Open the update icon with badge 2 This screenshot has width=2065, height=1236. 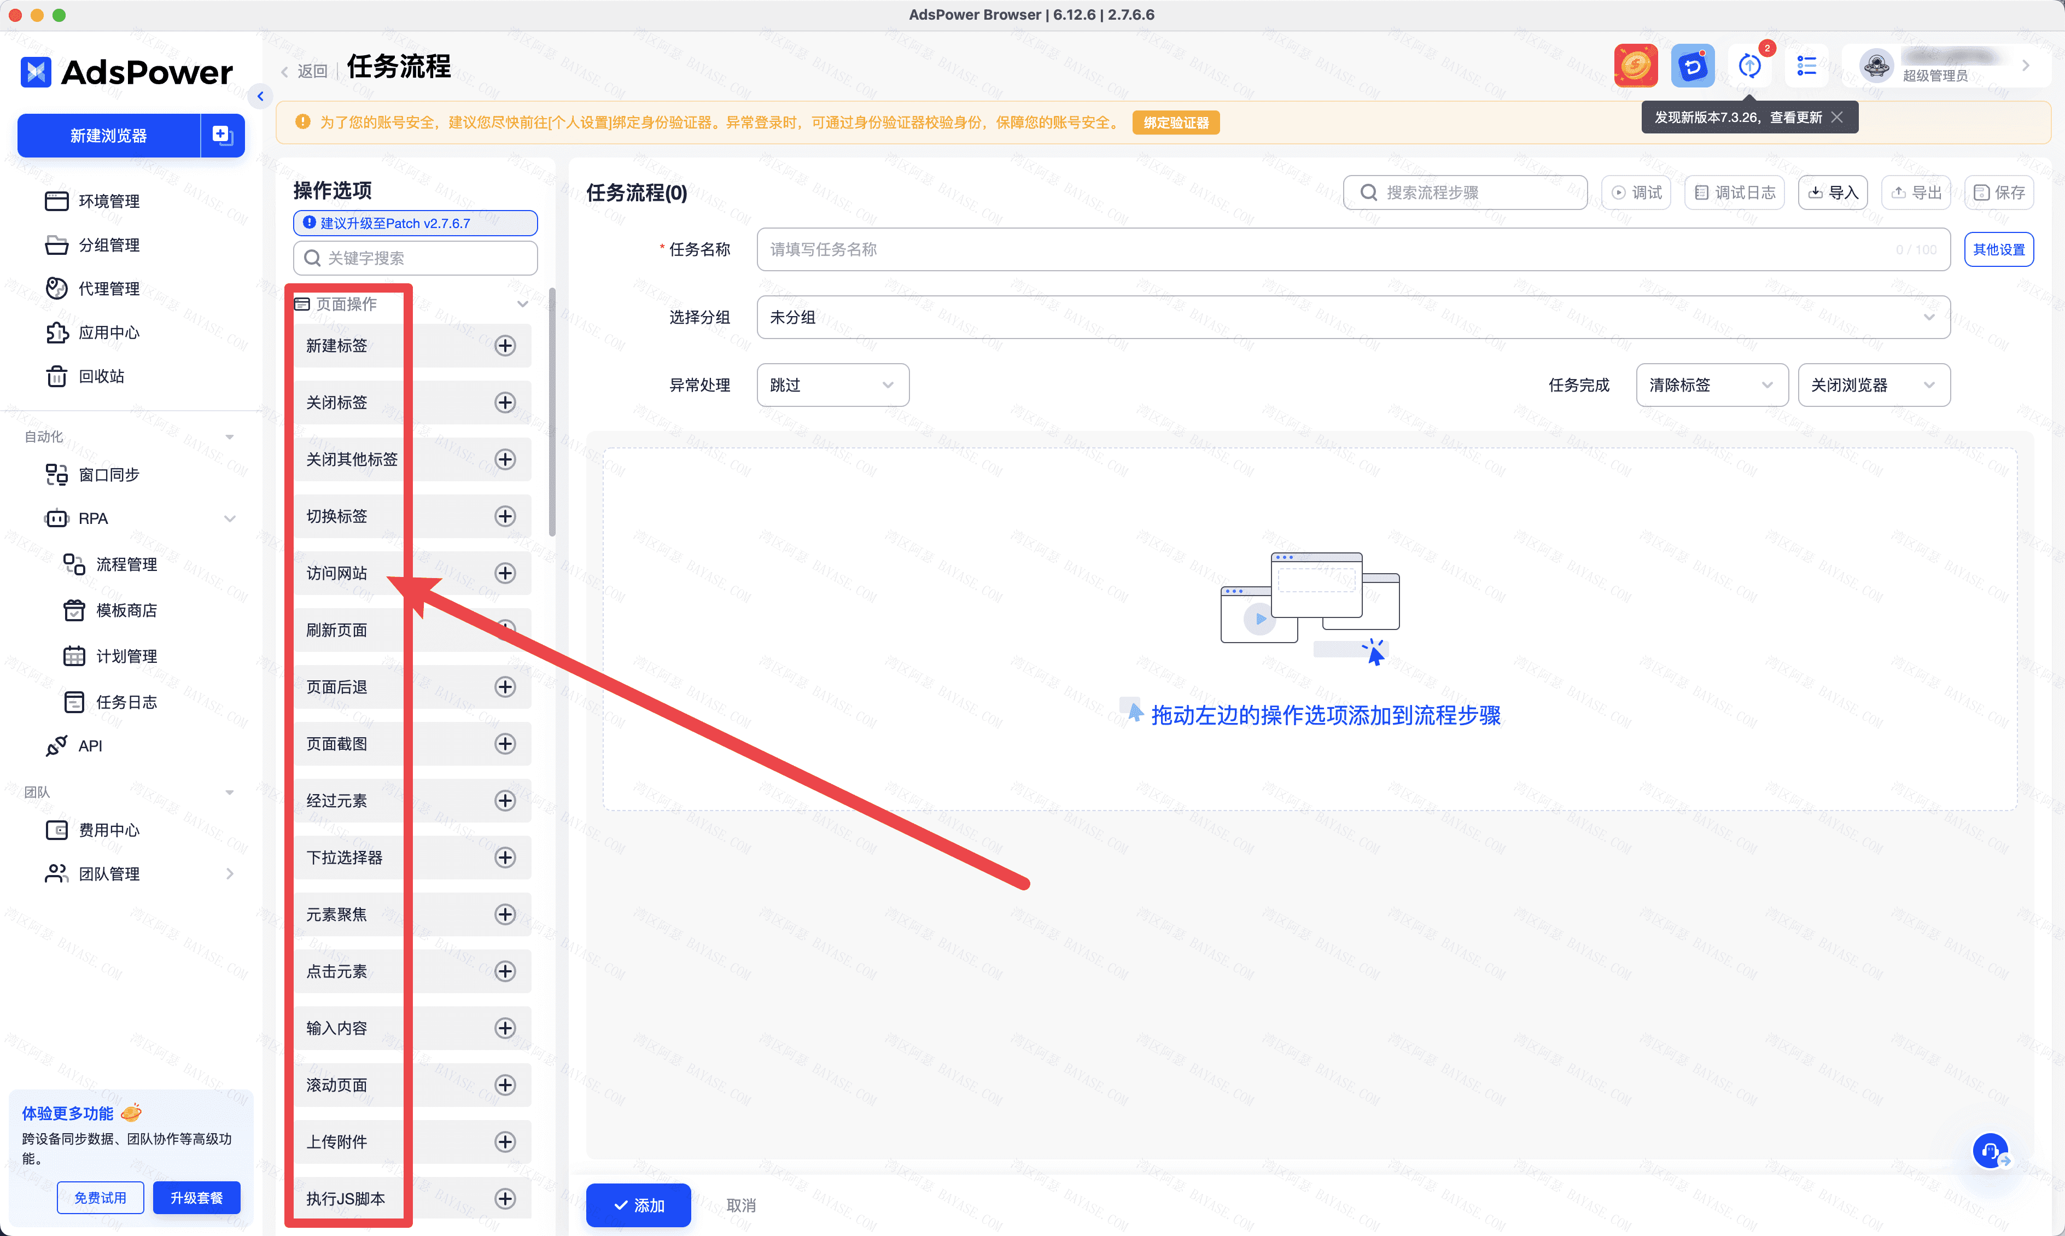pyautogui.click(x=1749, y=66)
